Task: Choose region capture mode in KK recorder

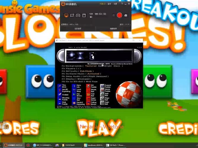Action: click(x=72, y=15)
